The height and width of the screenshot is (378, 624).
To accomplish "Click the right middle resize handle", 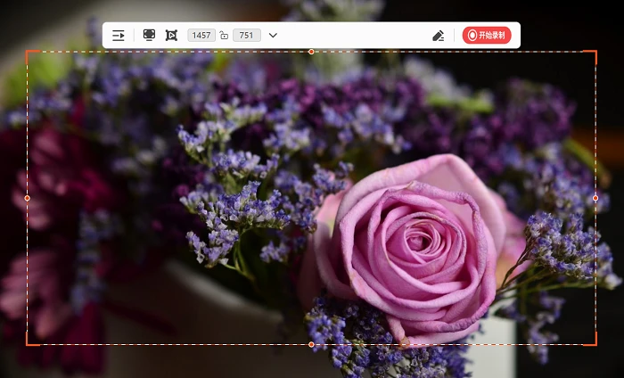I will (595, 198).
